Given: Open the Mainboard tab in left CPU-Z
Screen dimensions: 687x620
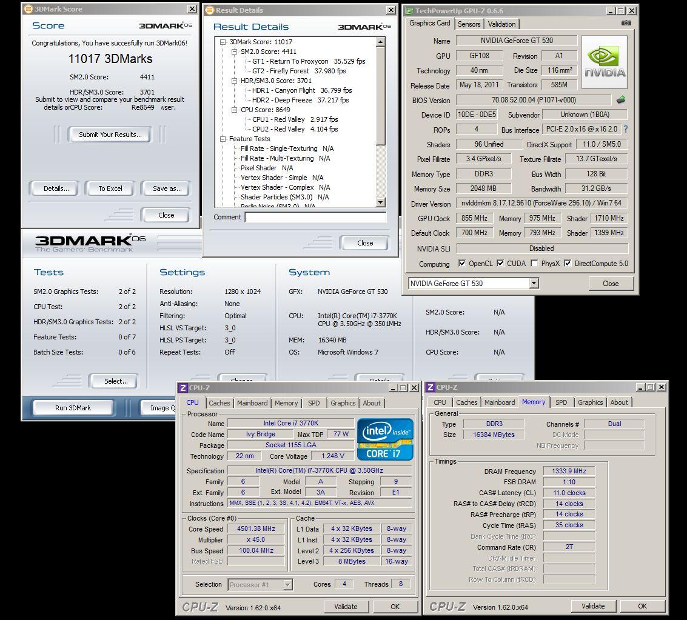Looking at the screenshot, I should tap(252, 403).
